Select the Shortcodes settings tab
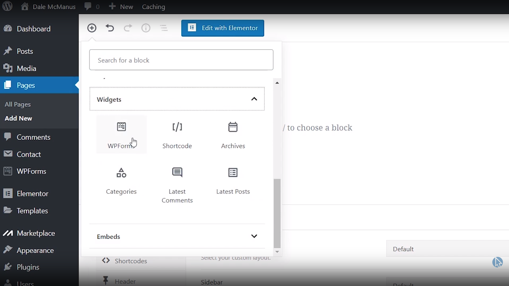Screen dimensions: 509x286 (x=141, y=261)
